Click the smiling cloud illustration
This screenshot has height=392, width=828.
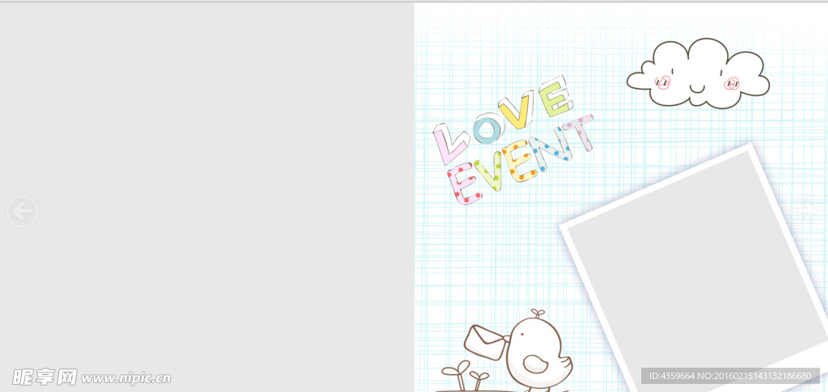[x=699, y=74]
